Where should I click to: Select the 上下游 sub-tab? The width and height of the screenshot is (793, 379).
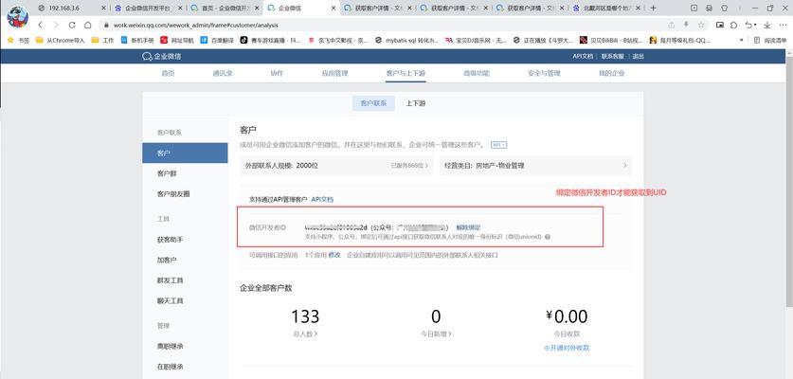click(x=415, y=103)
